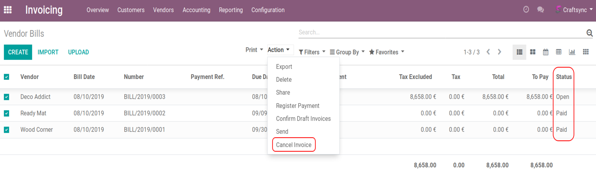The height and width of the screenshot is (174, 596).
Task: Open the Print dropdown
Action: tap(254, 50)
